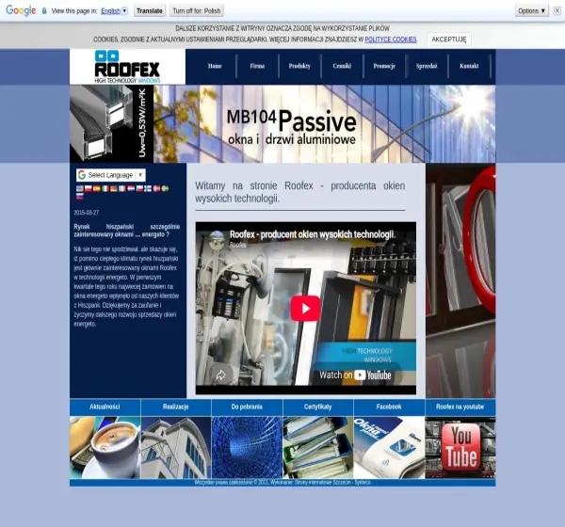The image size is (565, 527).
Task: Open the Aktualności tab
Action: [105, 407]
